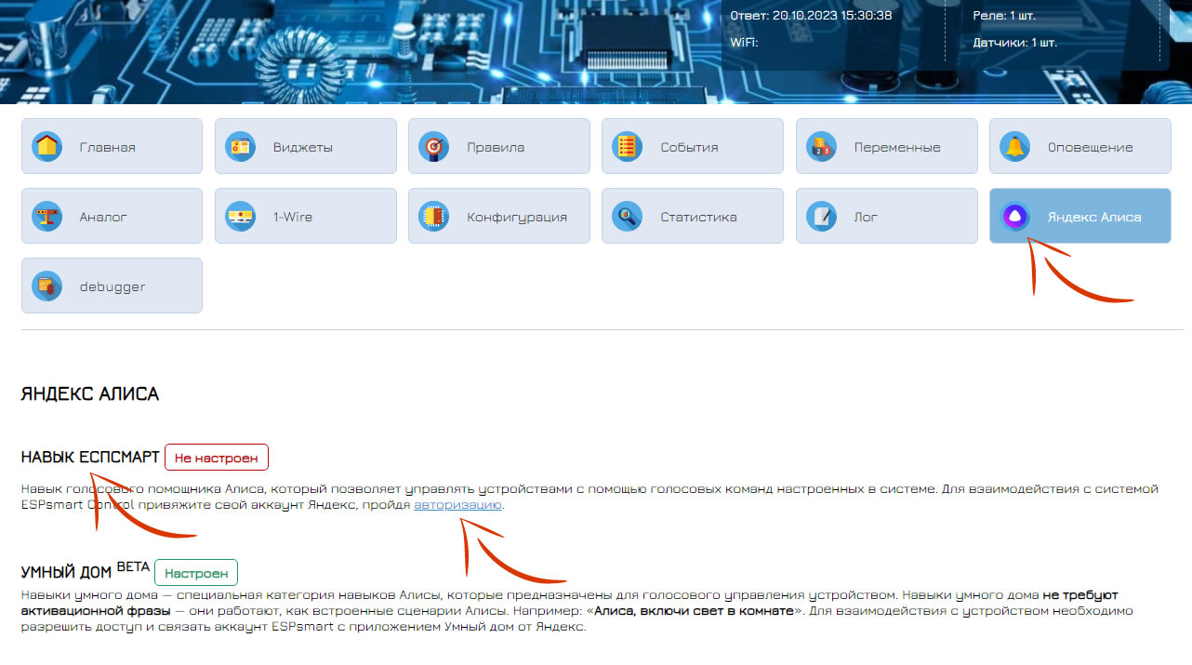This screenshot has width=1192, height=665.
Task: Click the list icon for События
Action: point(628,147)
